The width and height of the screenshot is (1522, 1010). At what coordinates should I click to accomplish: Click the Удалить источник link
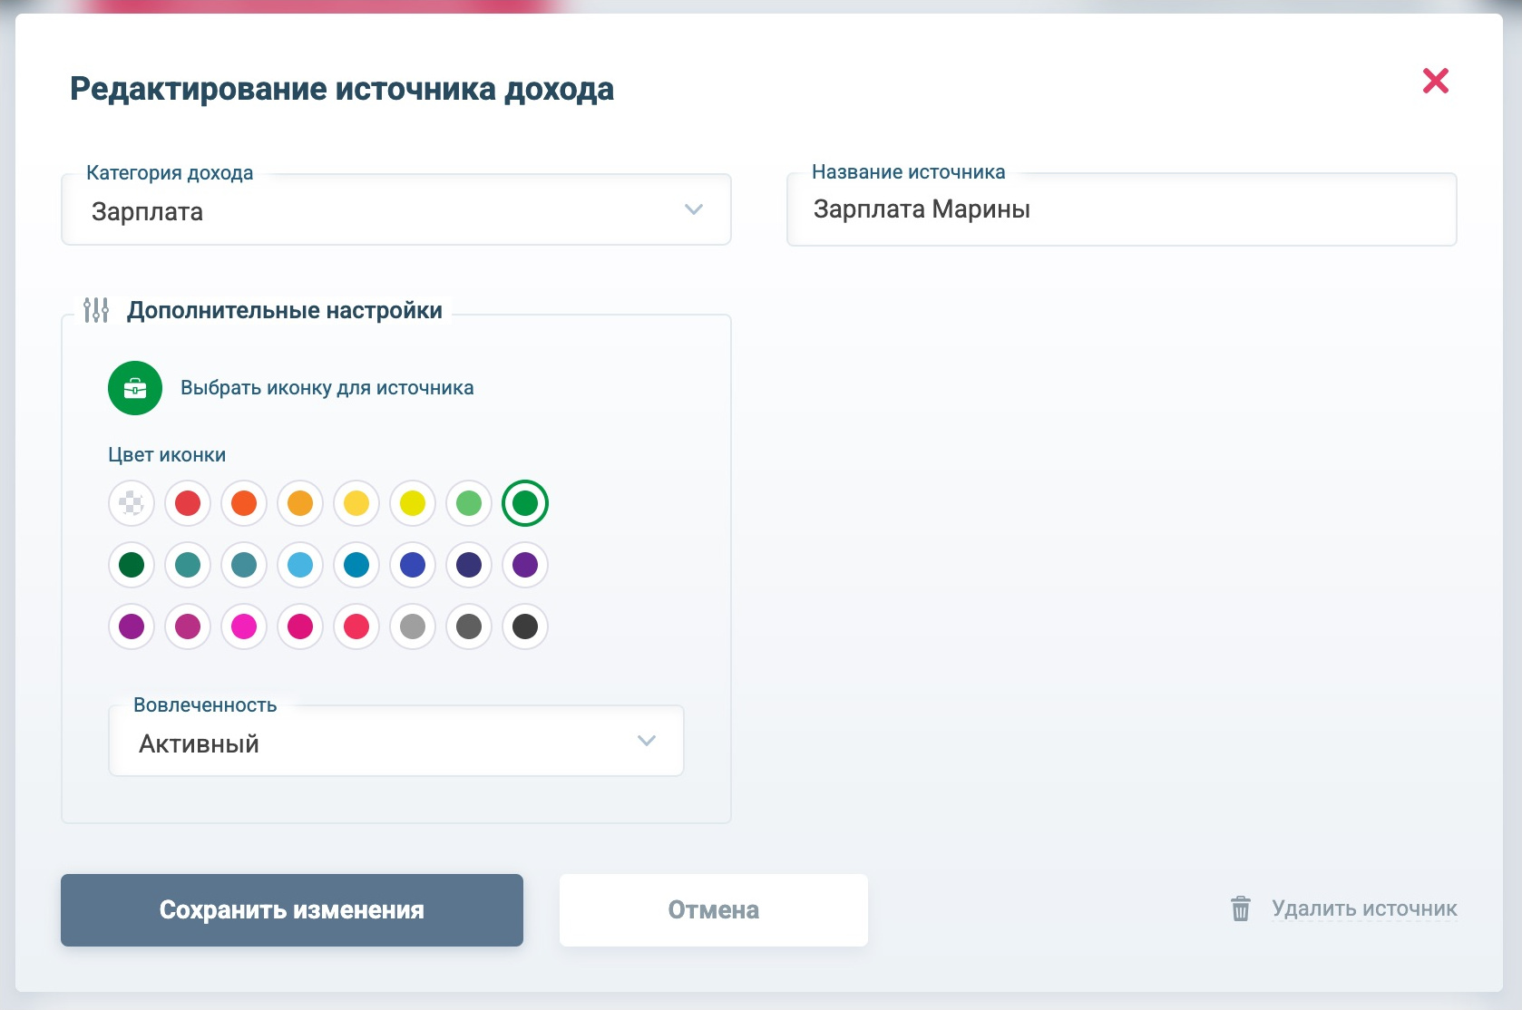click(x=1364, y=908)
